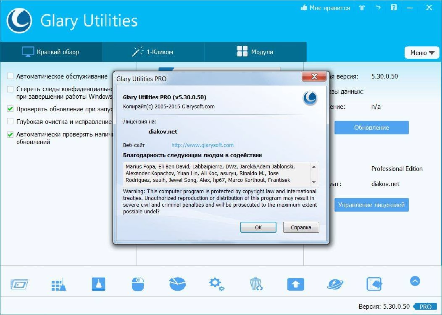The height and width of the screenshot is (315, 442).
Task: Click the undo arrow icon in title bar
Action: (x=378, y=8)
